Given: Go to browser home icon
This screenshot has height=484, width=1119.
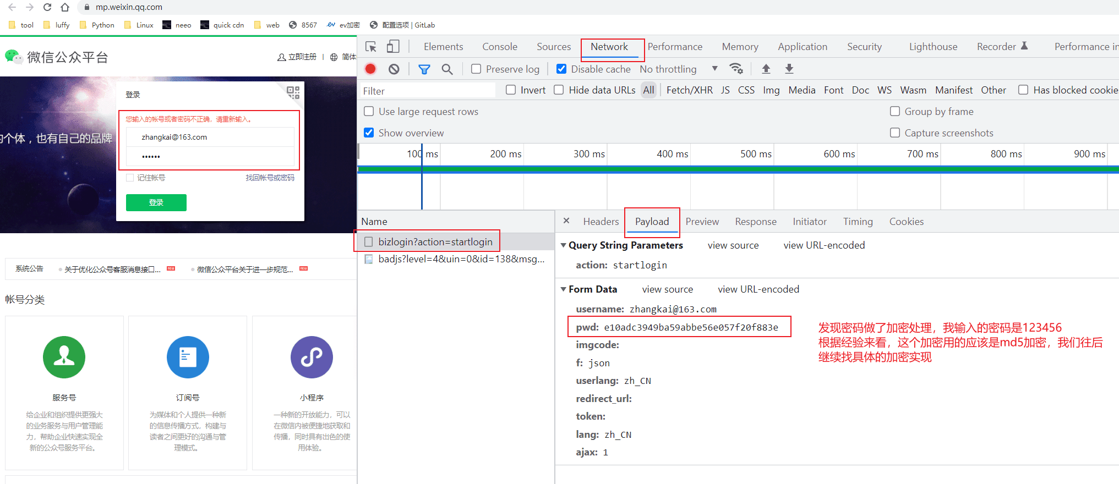Looking at the screenshot, I should coord(65,7).
